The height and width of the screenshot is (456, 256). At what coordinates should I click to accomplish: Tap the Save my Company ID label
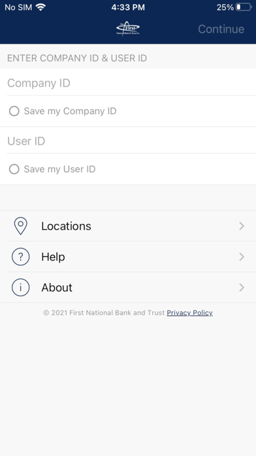click(70, 111)
